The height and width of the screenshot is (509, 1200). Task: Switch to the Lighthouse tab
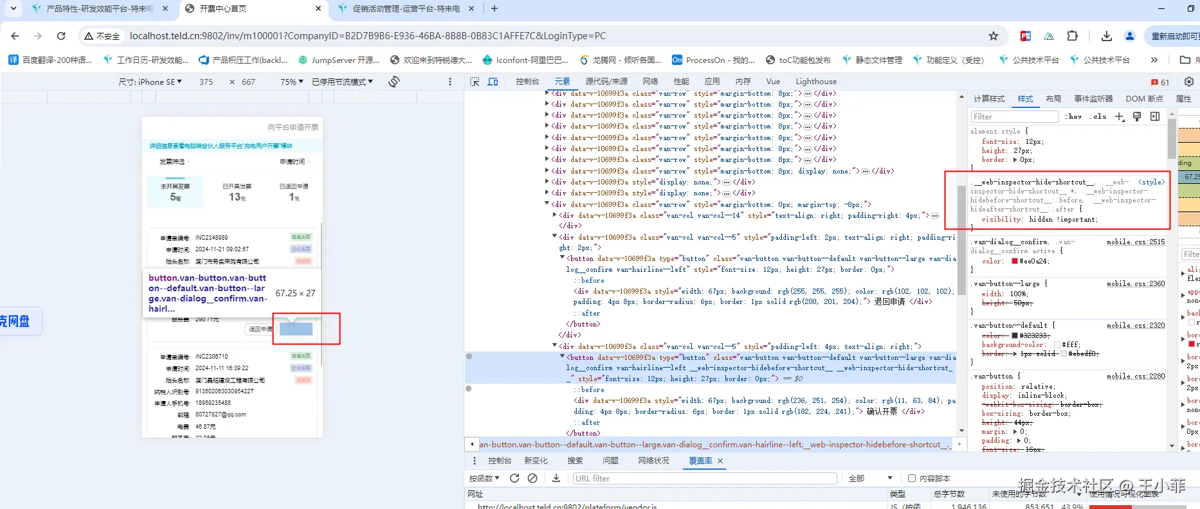816,82
